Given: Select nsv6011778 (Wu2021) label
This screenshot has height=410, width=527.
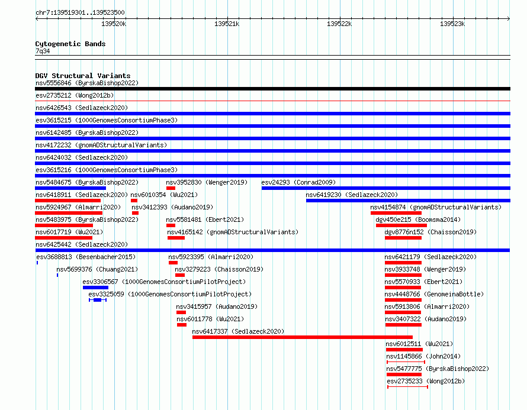Looking at the screenshot, I should point(210,319).
